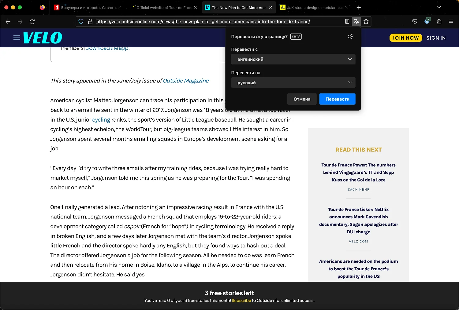The height and width of the screenshot is (310, 459).
Task: Select The New Plan to Get More tab
Action: point(239,8)
